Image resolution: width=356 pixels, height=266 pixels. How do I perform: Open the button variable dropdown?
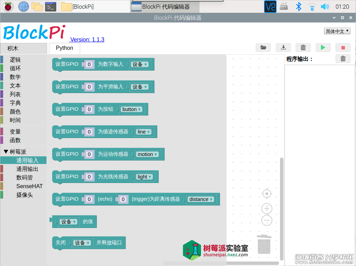coord(132,109)
